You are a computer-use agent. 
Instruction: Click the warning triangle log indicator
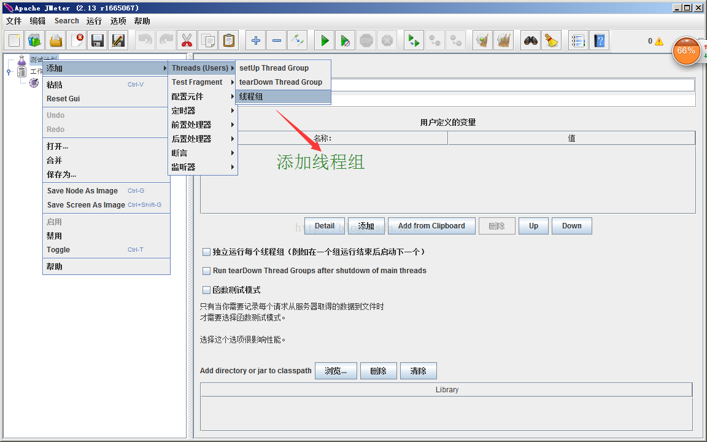(x=659, y=41)
